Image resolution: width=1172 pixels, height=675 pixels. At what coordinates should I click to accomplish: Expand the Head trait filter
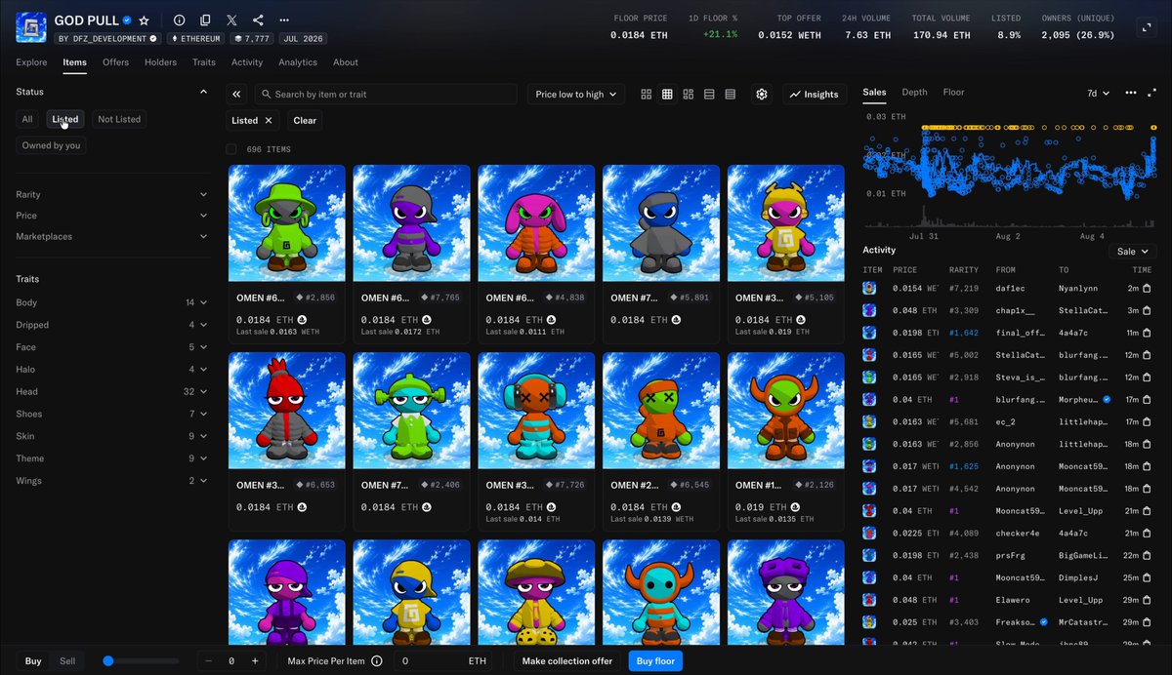(x=111, y=391)
